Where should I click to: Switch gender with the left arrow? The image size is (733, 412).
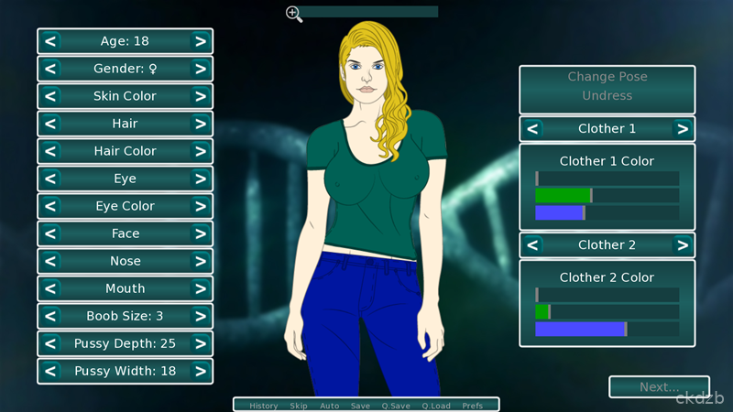50,69
